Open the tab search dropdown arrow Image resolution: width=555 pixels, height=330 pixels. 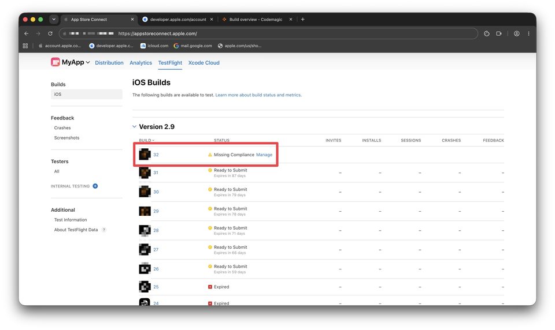pos(54,20)
